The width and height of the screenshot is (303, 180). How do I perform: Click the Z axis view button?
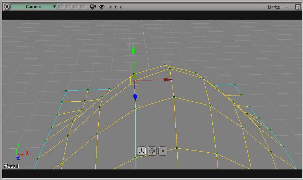121,7
